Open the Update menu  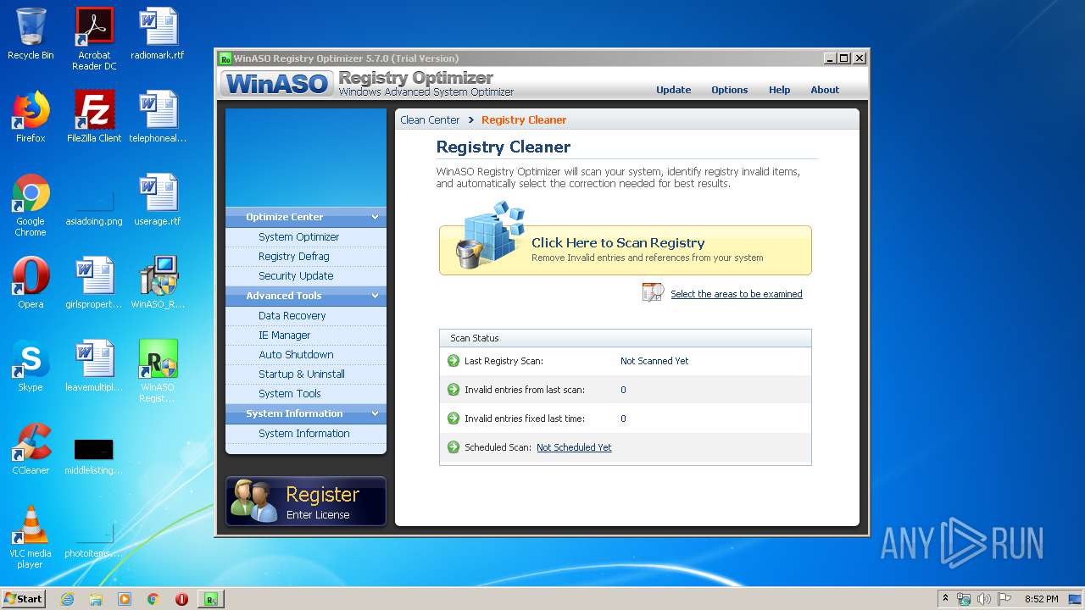(674, 90)
